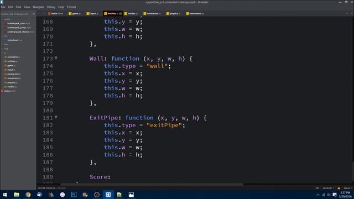The width and height of the screenshot is (354, 199).
Task: Open input.js in sidebar file tree
Action: [x=11, y=70]
